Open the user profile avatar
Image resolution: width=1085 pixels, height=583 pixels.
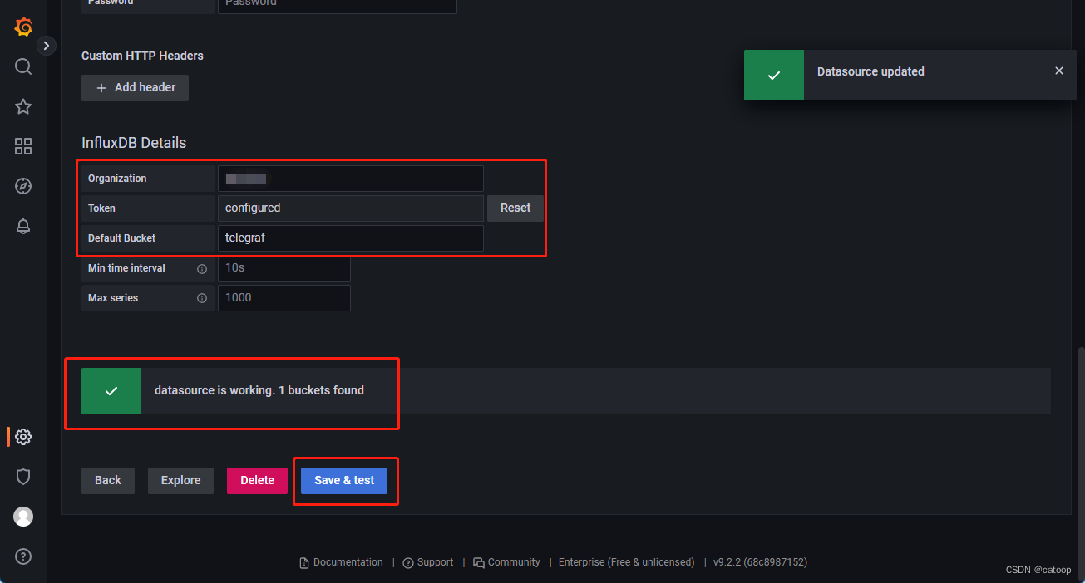click(23, 517)
